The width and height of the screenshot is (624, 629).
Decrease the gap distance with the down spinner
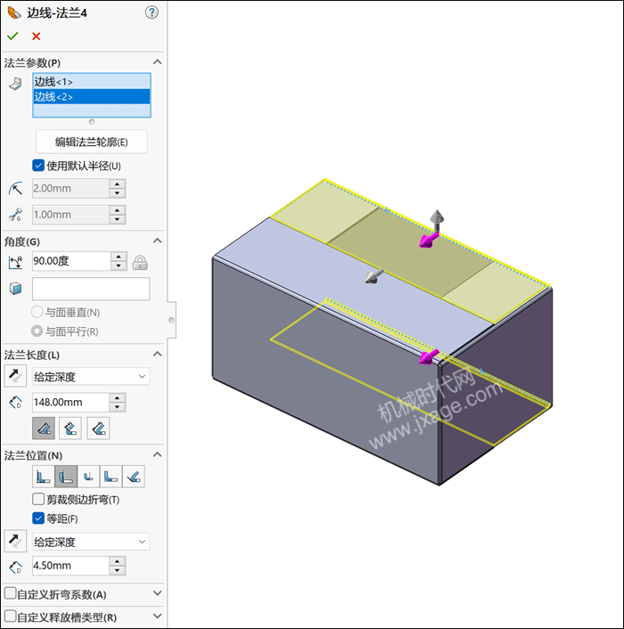(x=117, y=219)
